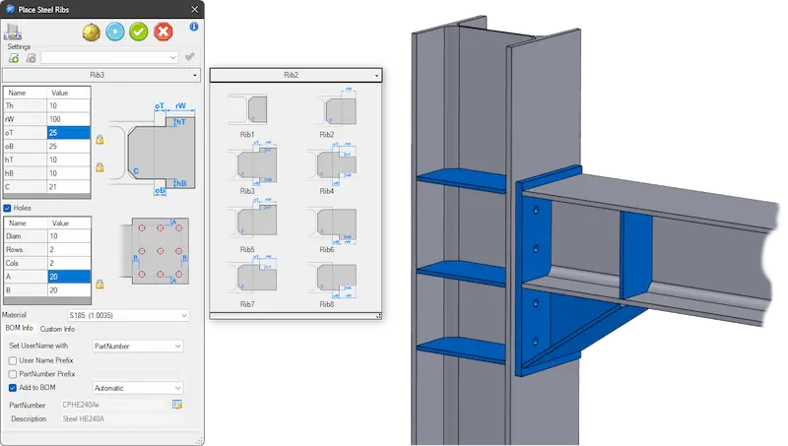The height and width of the screenshot is (446, 788).
Task: Click the rib gallery corner size grip
Action: click(378, 316)
